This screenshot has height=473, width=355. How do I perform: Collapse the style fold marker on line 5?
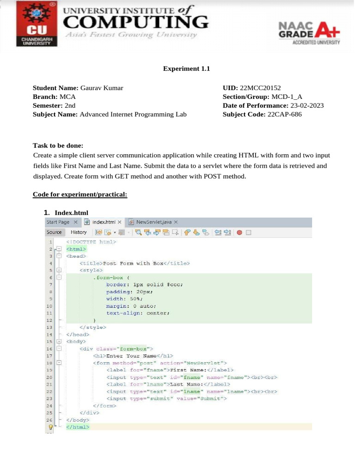point(59,271)
